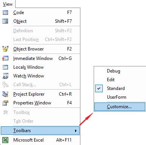Click the Ctrl+G shortcut text
This screenshot has height=145, width=146.
click(x=65, y=58)
